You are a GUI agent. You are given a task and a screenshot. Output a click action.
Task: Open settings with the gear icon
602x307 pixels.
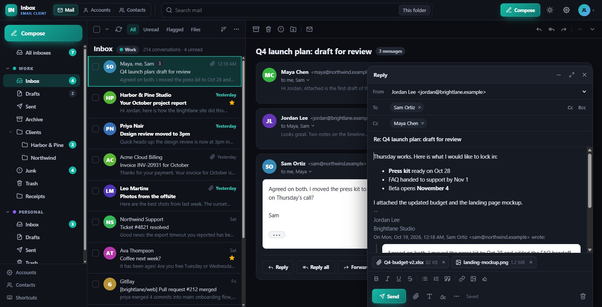click(566, 10)
